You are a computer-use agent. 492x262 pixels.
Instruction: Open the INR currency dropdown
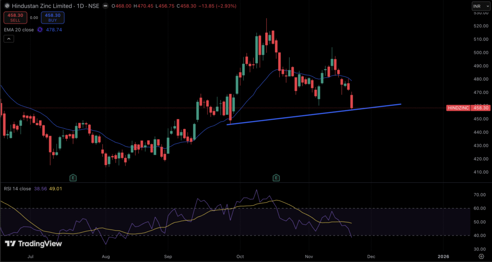[x=479, y=6]
